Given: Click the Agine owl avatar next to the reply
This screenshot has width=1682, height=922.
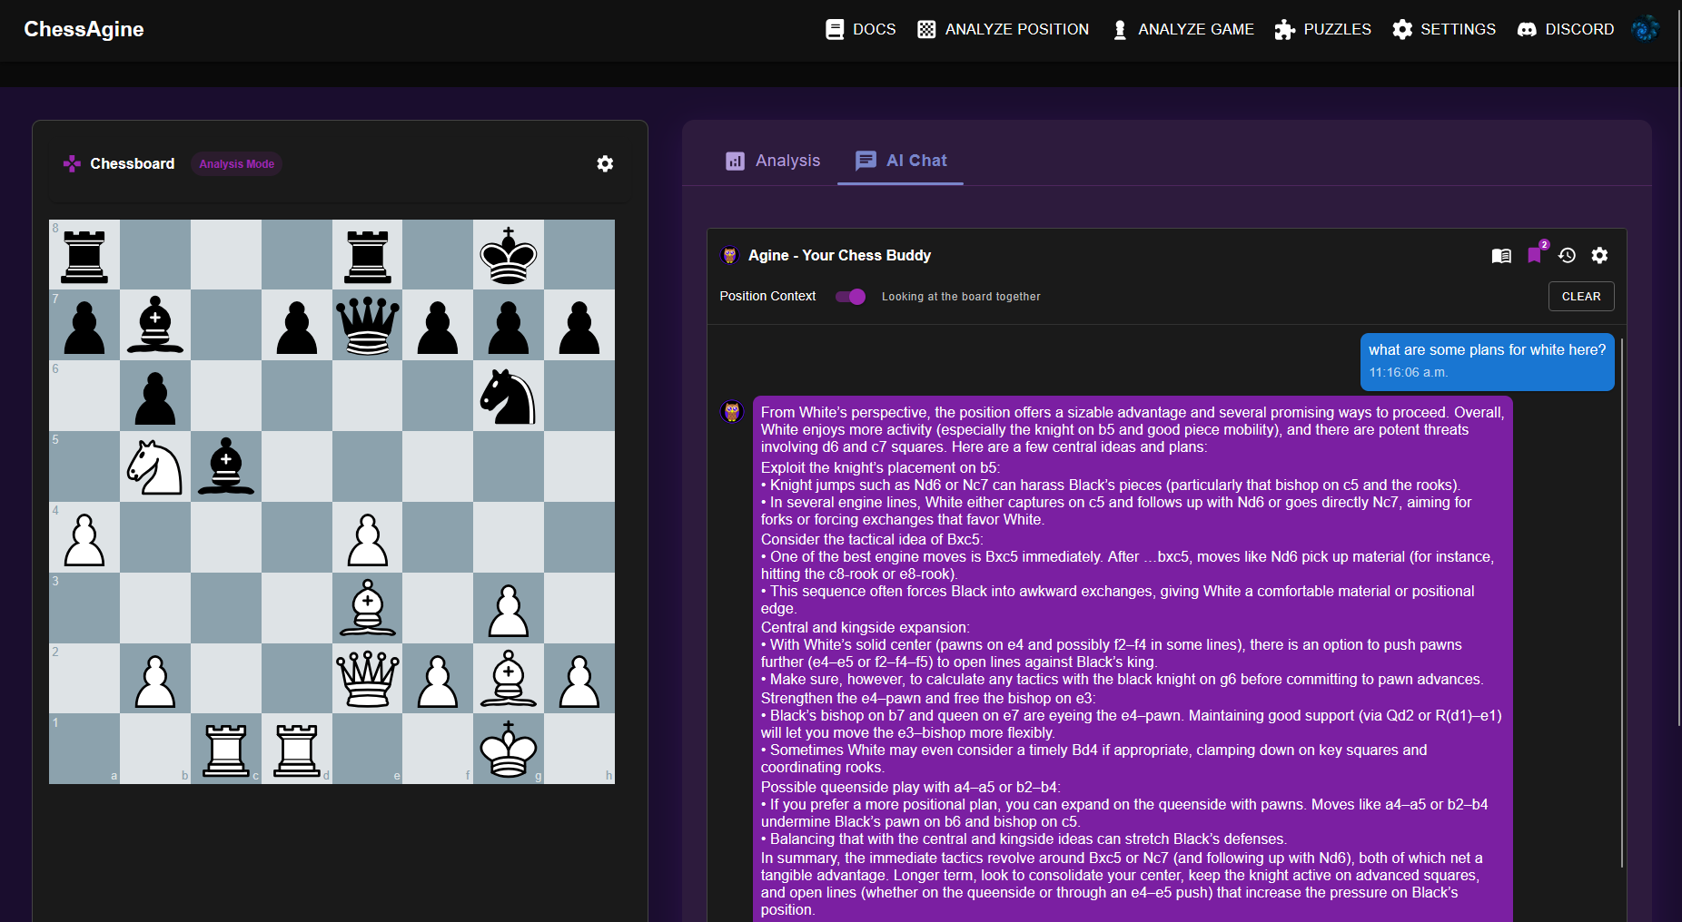Looking at the screenshot, I should (x=731, y=410).
